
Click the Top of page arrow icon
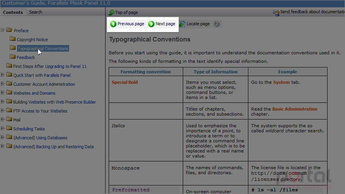click(x=111, y=12)
